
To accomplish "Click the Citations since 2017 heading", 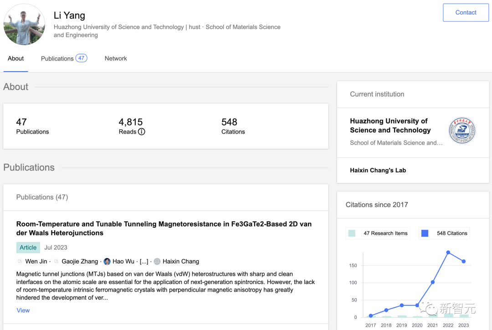I will pyautogui.click(x=377, y=205).
